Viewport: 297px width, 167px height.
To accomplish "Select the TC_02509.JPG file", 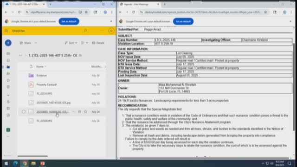I will point(45,121).
